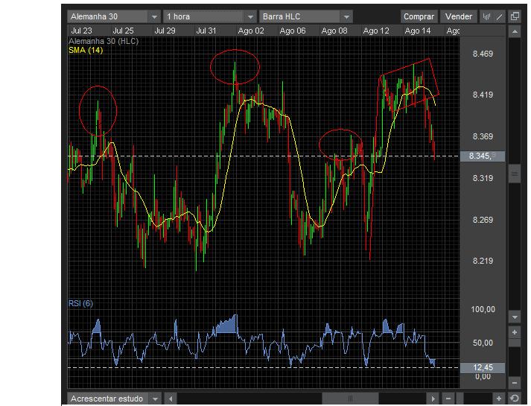Click the vertical zoom plus button
Screen dimensions: 531x406
tap(515, 332)
